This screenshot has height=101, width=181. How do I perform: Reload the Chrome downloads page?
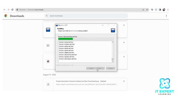12,10
